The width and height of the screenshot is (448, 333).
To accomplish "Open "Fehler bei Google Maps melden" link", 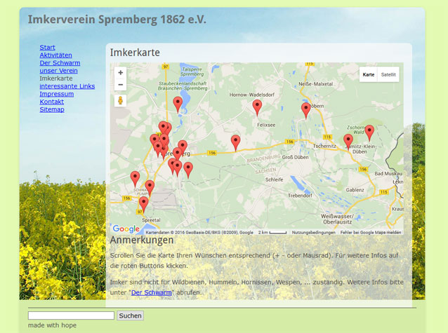I will click(371, 232).
